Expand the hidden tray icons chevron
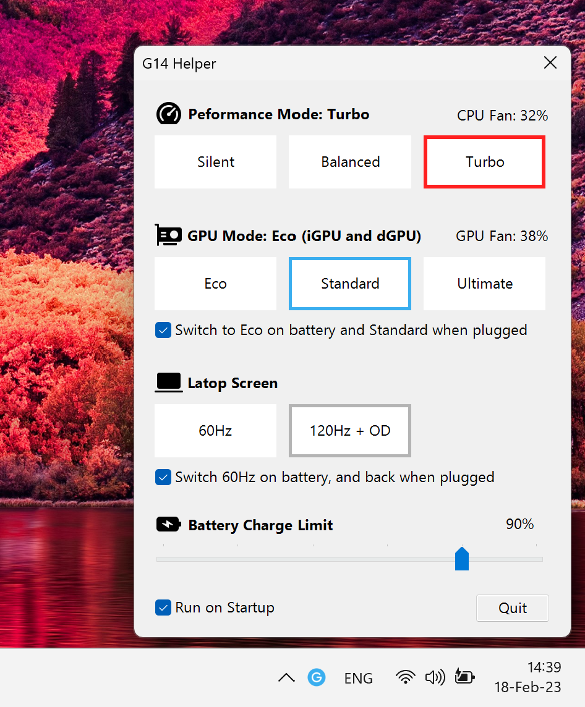The height and width of the screenshot is (707, 585). tap(286, 678)
